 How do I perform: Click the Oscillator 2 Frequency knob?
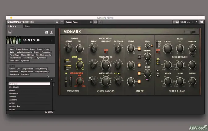coord(106,65)
